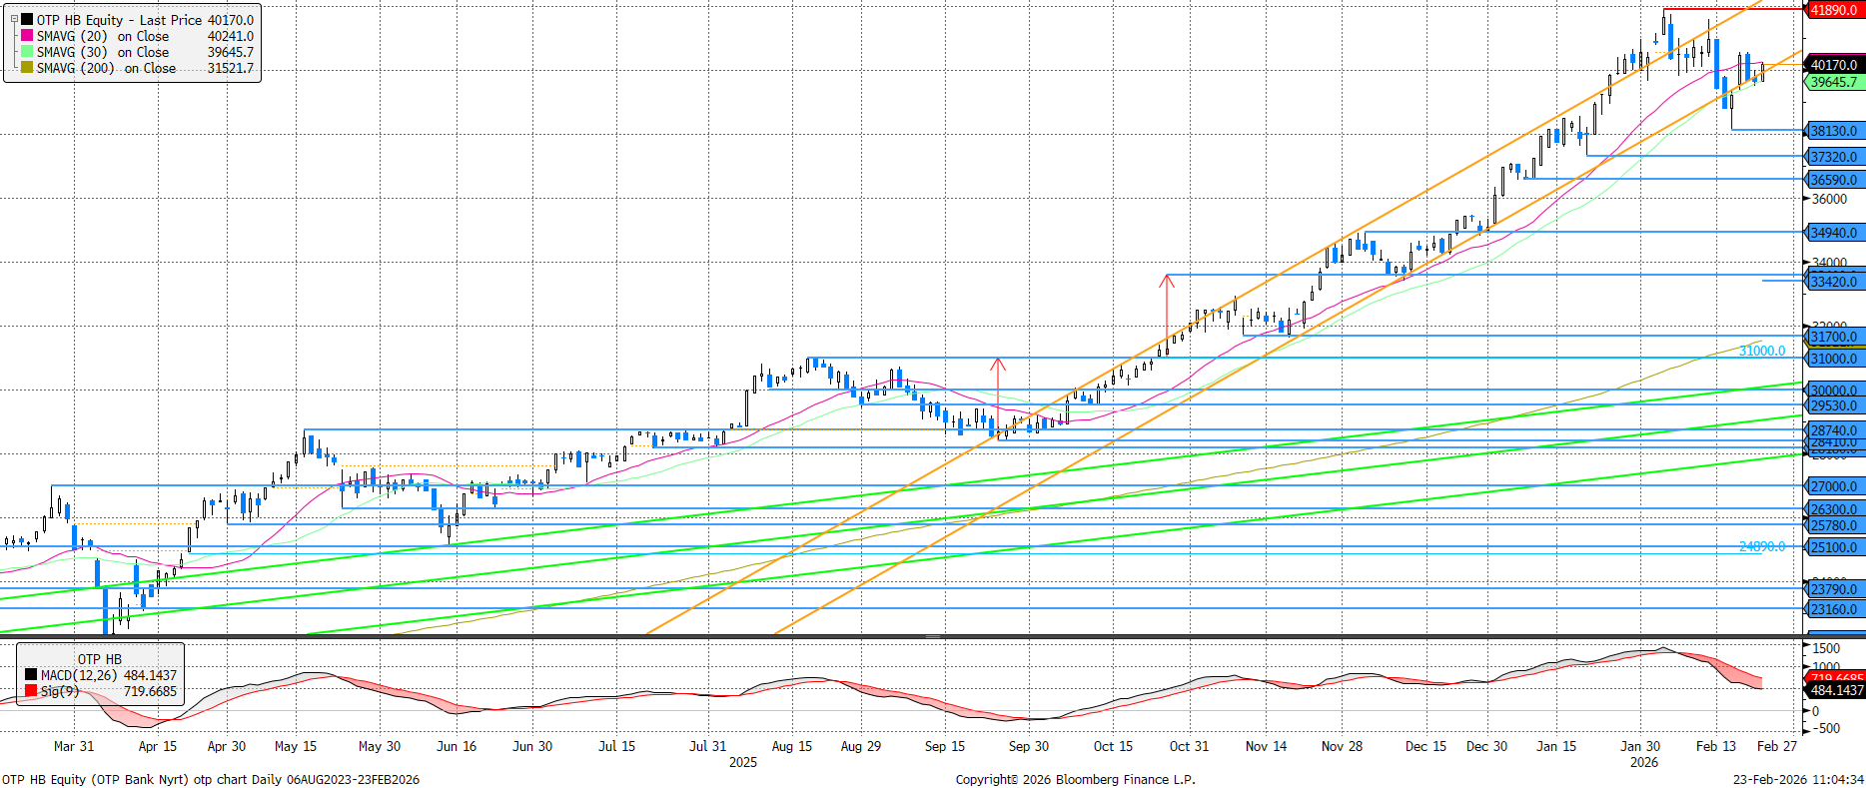Click the 27000.0 price level tag

pos(1834,486)
